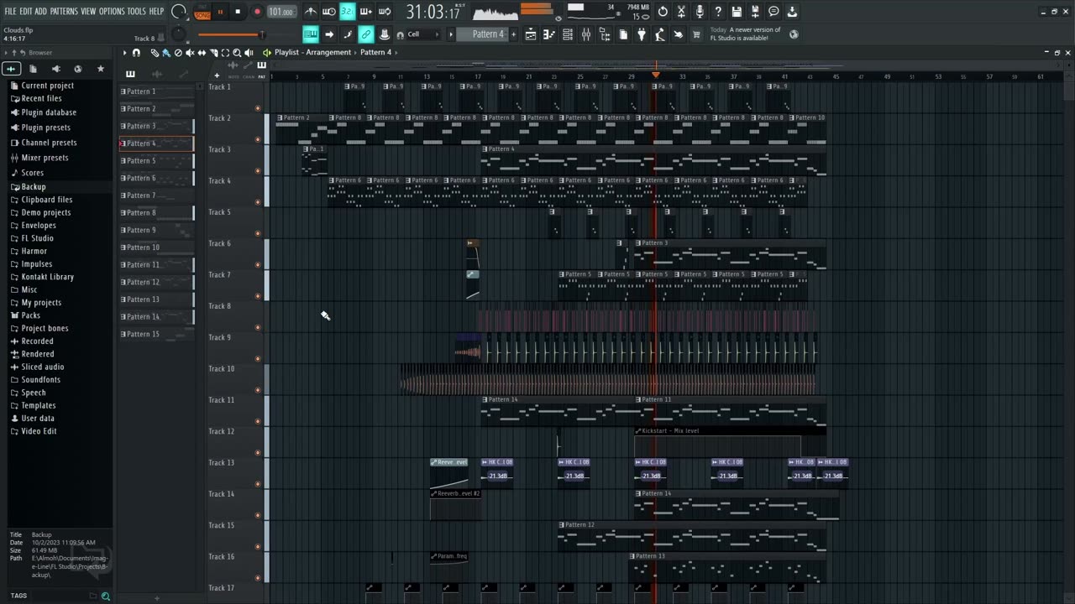The height and width of the screenshot is (604, 1075).
Task: Open the FILE menu
Action: coord(11,12)
